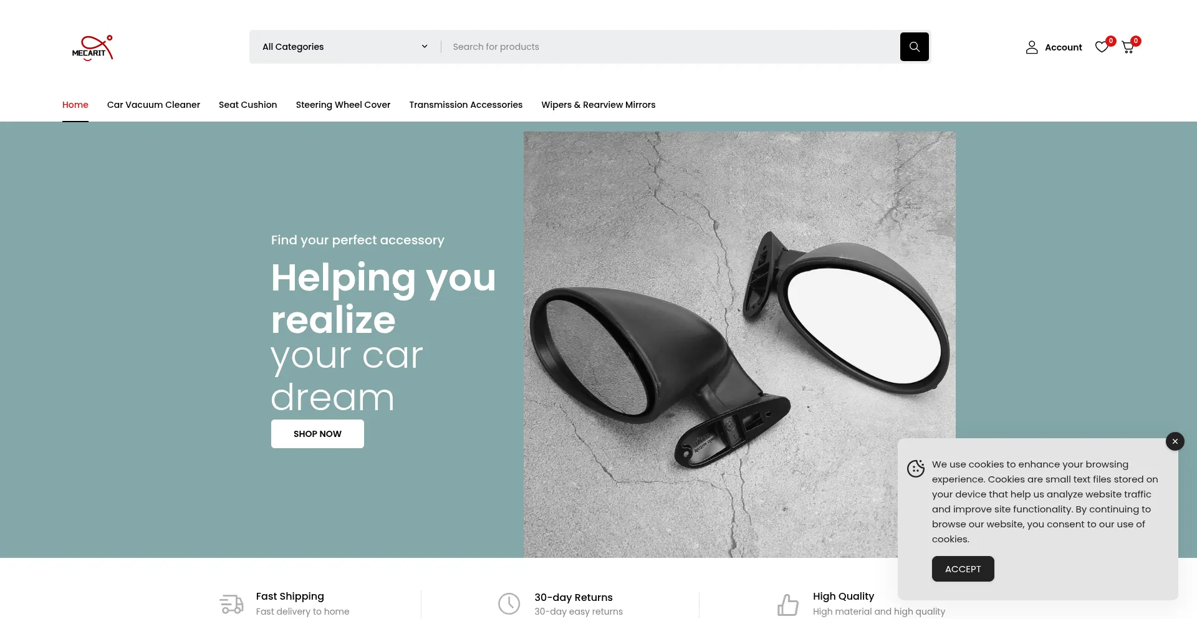Close the cookie notice with X

[x=1175, y=441]
